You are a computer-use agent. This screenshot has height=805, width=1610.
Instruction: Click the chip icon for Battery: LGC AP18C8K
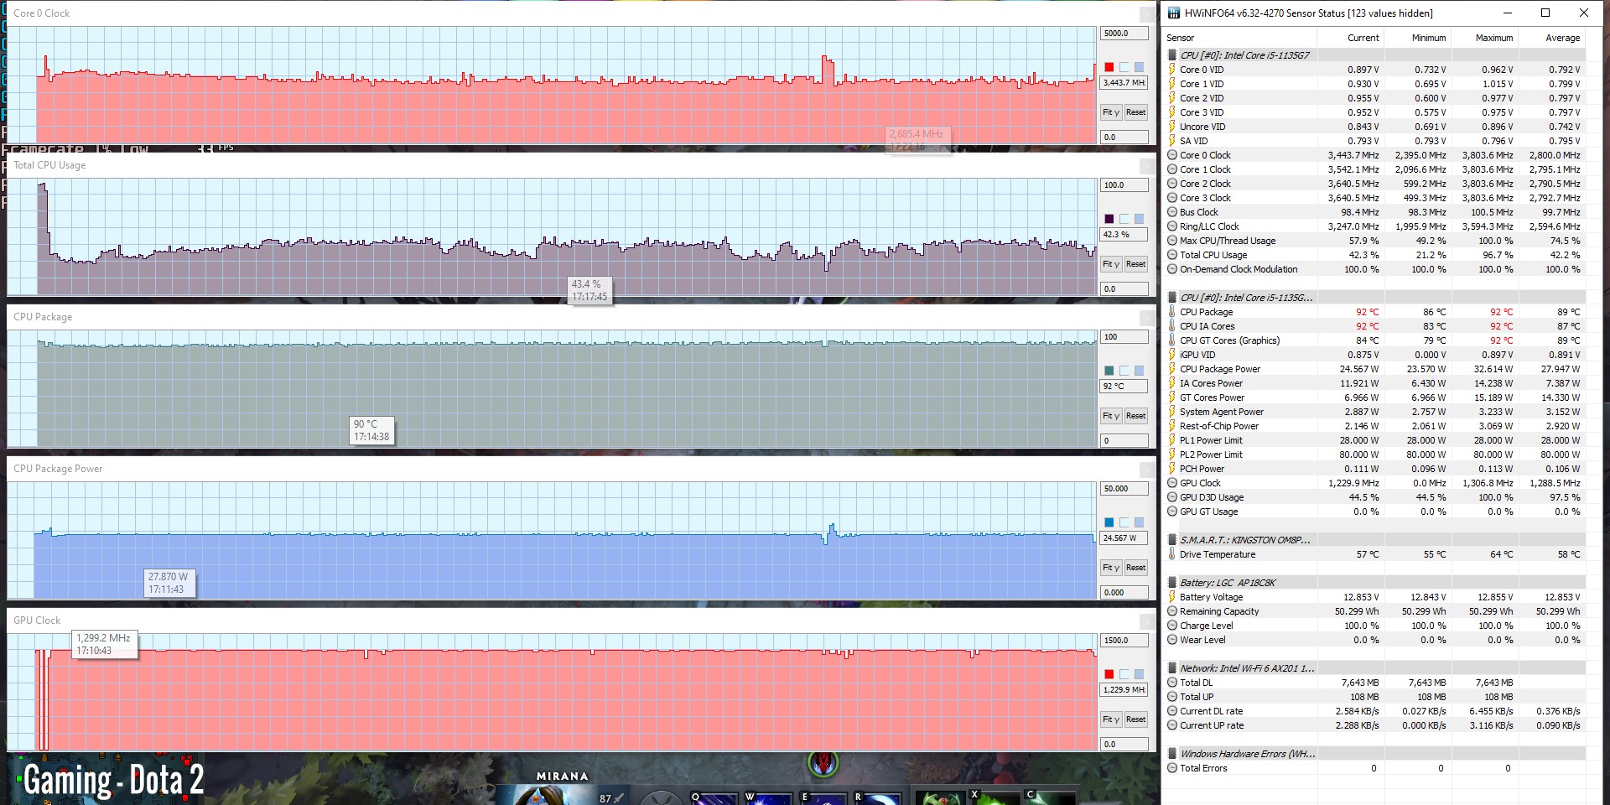(1172, 583)
